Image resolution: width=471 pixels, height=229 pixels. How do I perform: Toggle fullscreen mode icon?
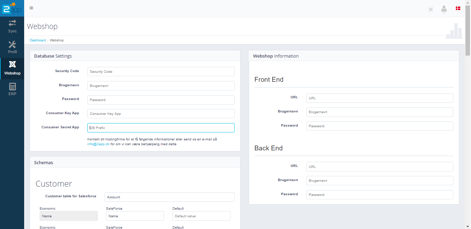[431, 9]
